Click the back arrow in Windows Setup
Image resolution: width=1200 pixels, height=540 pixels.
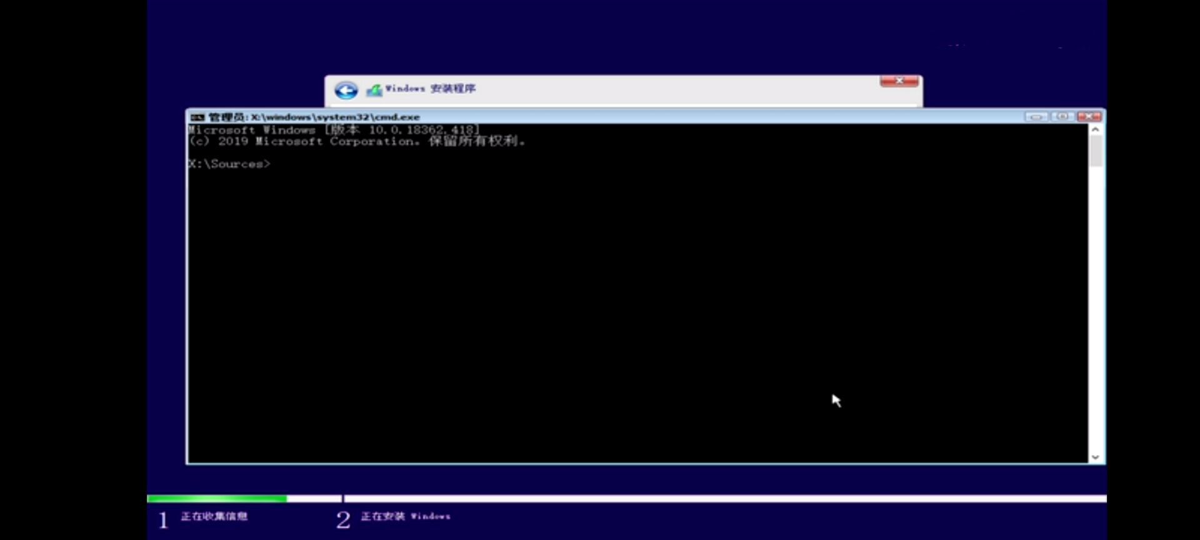click(346, 91)
